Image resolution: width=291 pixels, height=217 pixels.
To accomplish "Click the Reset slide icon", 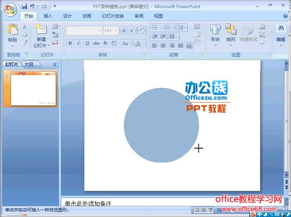I will (55, 34).
